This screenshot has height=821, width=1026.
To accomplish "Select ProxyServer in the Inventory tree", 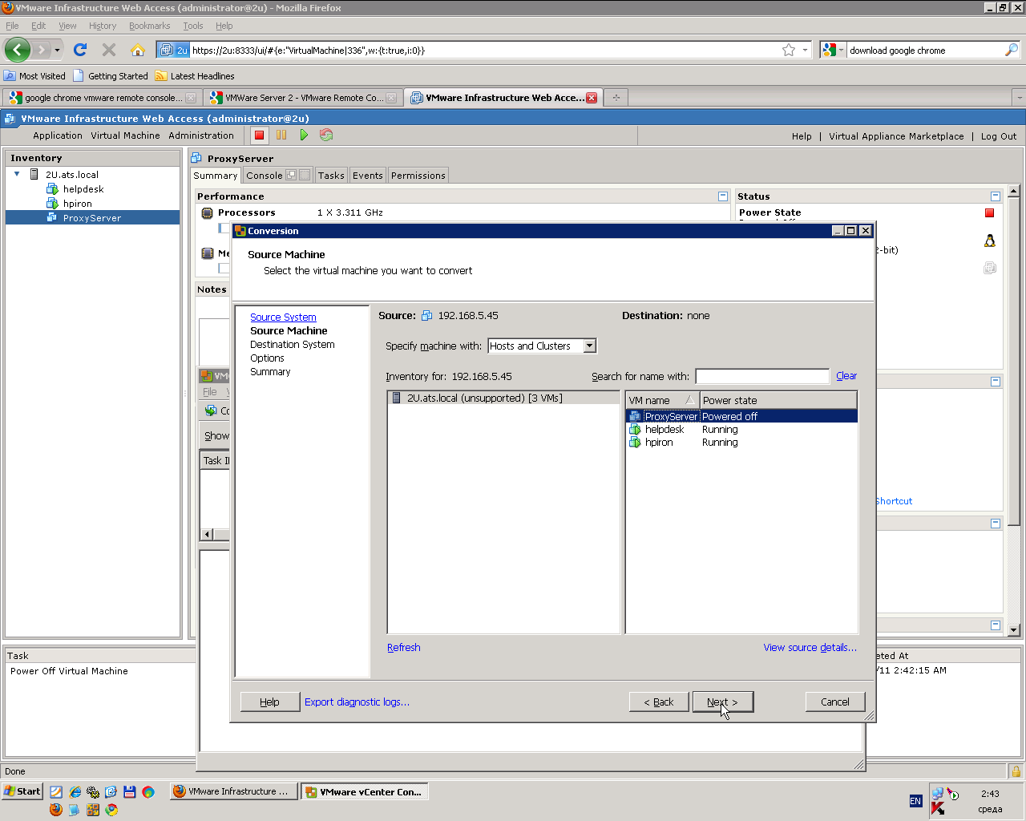I will pos(92,218).
